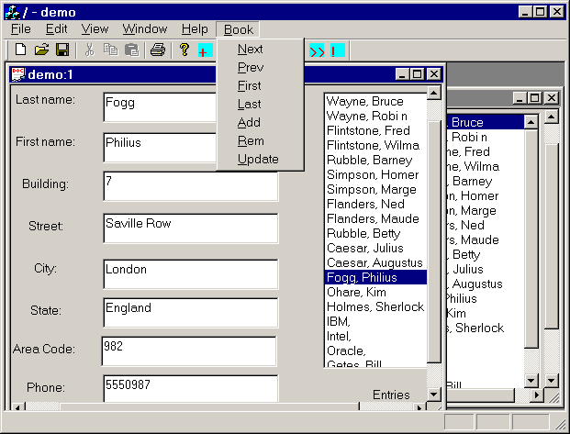Click the demo:1 horizontal scrollbar right arrow
The image size is (570, 434).
[421, 406]
